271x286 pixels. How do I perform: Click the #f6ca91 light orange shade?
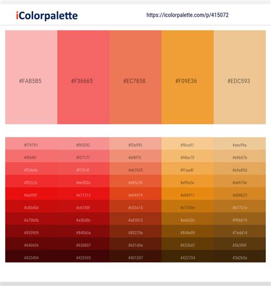(x=188, y=143)
